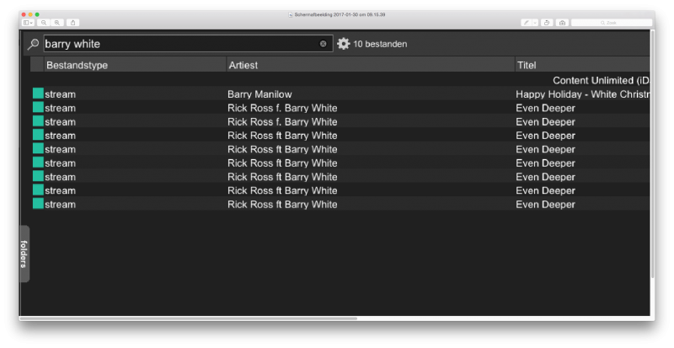Sort by the Titel column header
Image resolution: width=674 pixels, height=348 pixels.
coord(582,65)
